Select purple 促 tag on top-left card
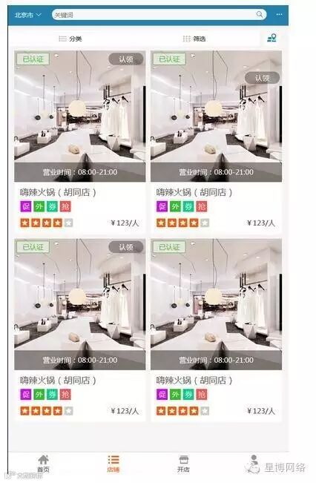This screenshot has width=316, height=483. (x=26, y=206)
